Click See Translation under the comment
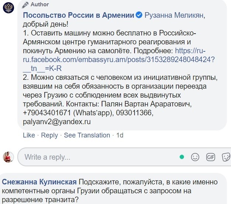The image size is (231, 204). coord(87,135)
